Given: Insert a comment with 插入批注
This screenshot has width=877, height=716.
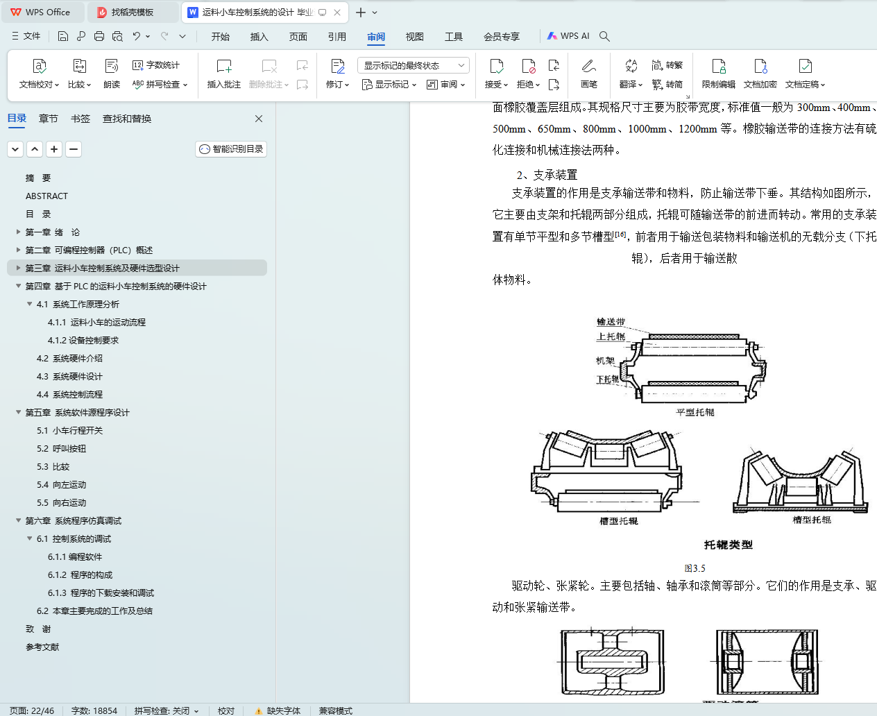Looking at the screenshot, I should (223, 74).
